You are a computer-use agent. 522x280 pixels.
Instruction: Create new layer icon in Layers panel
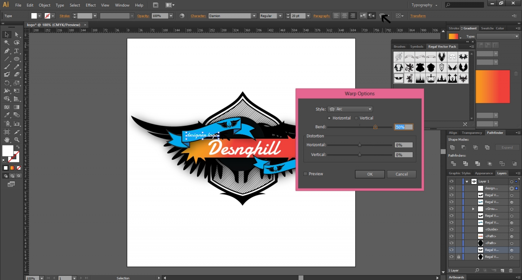[x=502, y=270]
